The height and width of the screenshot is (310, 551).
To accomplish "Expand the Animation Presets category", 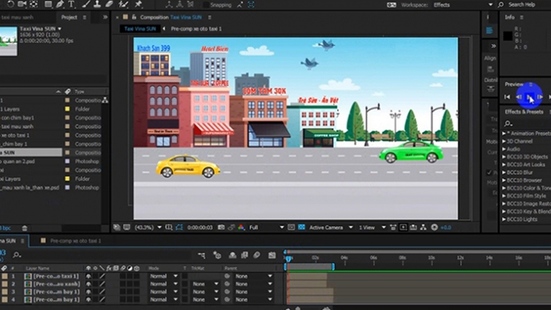I will (504, 133).
